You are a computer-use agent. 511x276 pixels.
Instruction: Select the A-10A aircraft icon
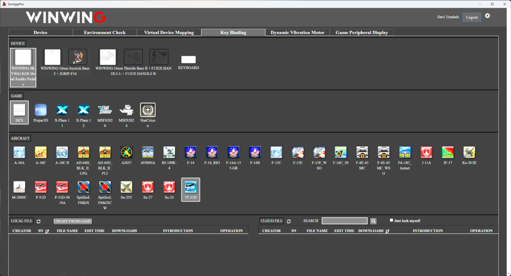pos(19,153)
